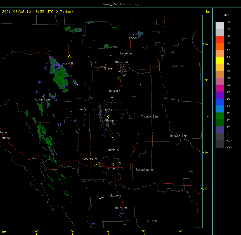Click the dBZ legend heading
The width and height of the screenshot is (241, 235).
tap(226, 15)
